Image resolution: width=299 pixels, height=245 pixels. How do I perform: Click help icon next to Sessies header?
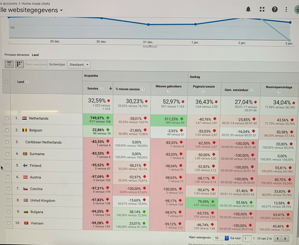point(102,88)
